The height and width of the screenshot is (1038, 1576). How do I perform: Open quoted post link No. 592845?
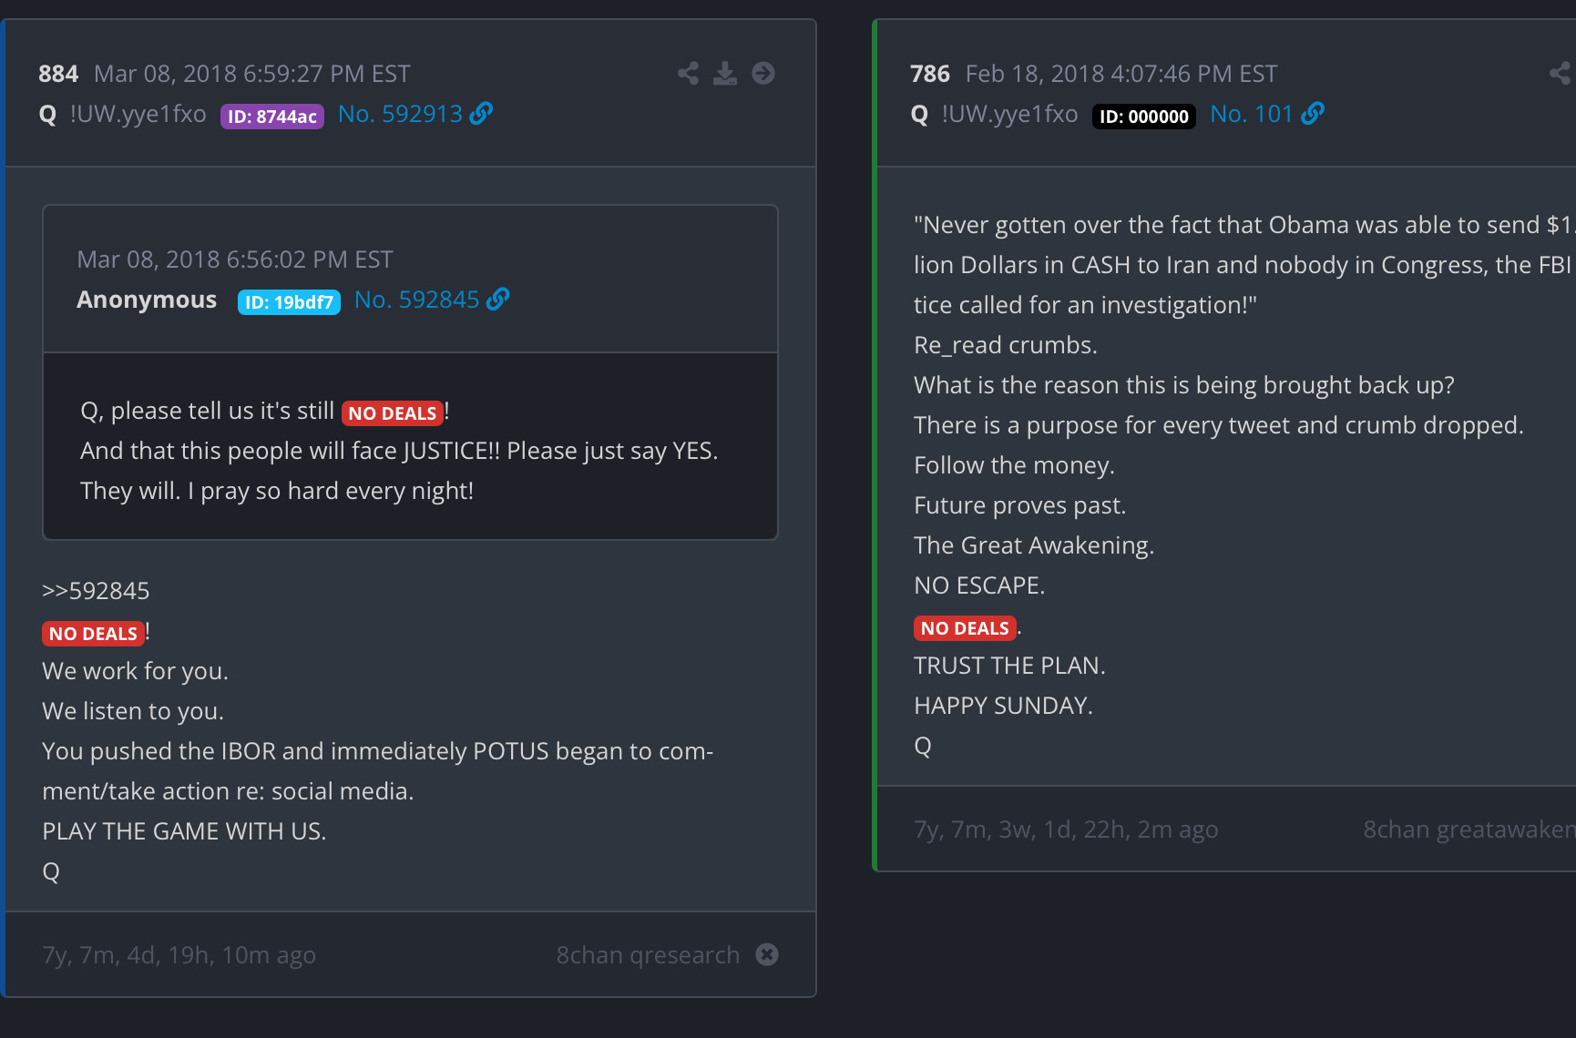(416, 300)
